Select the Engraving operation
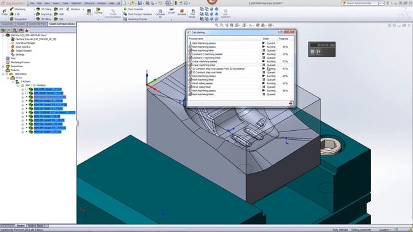 44,14
